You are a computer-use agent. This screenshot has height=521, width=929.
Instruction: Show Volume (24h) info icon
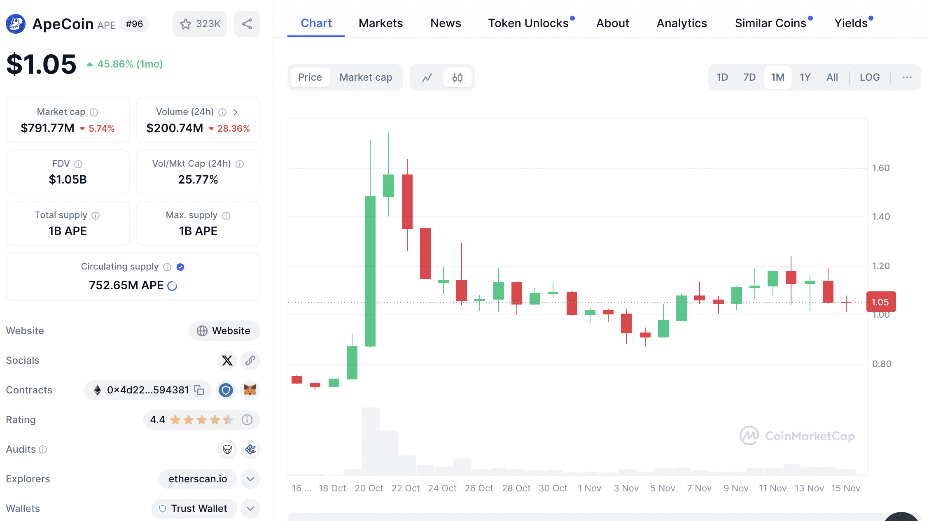click(x=222, y=112)
